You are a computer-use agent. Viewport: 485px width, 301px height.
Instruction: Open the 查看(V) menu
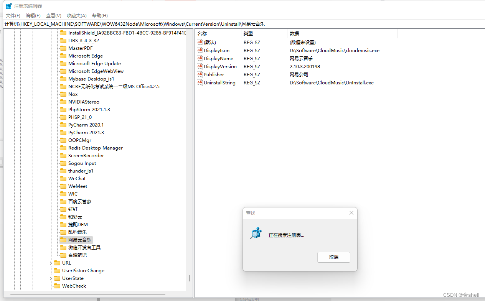pyautogui.click(x=53, y=16)
